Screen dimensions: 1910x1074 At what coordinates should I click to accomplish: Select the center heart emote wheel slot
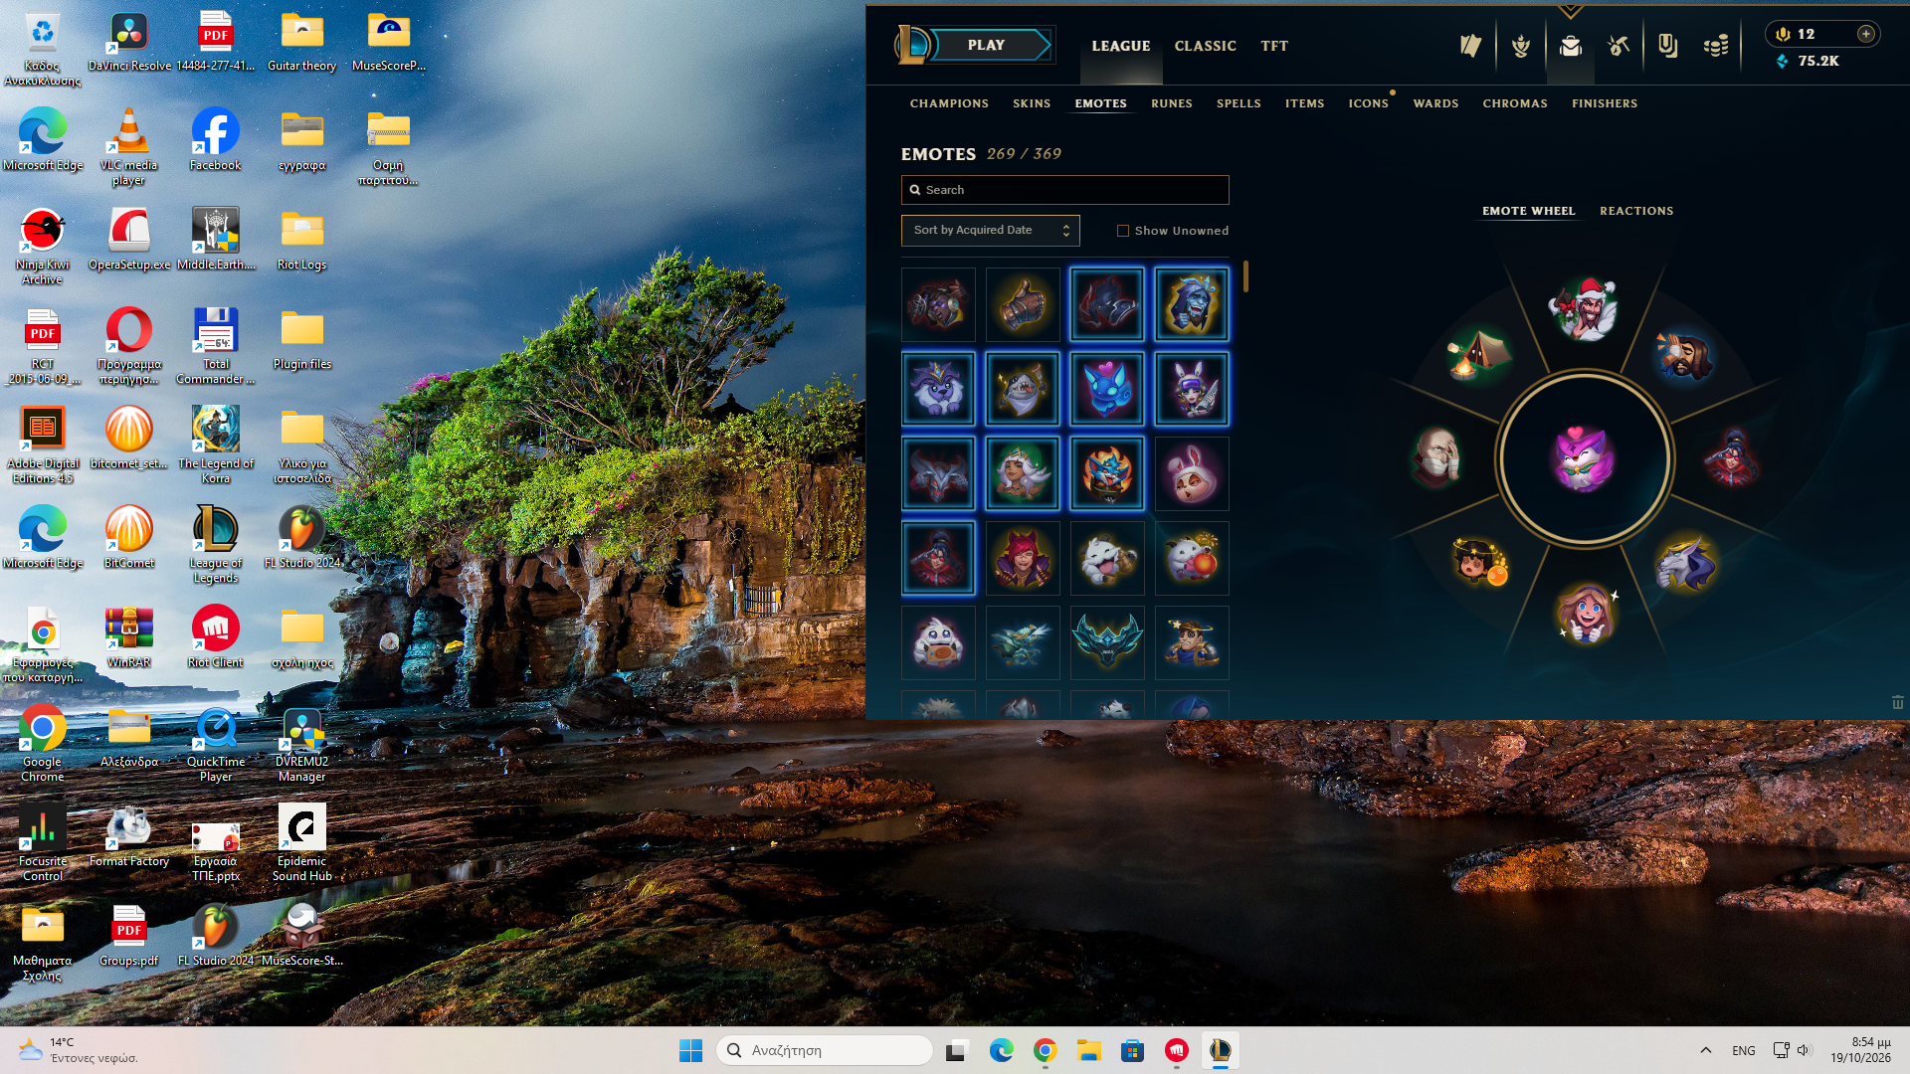point(1584,458)
